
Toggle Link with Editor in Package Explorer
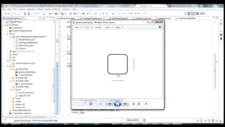[x=44, y=18]
